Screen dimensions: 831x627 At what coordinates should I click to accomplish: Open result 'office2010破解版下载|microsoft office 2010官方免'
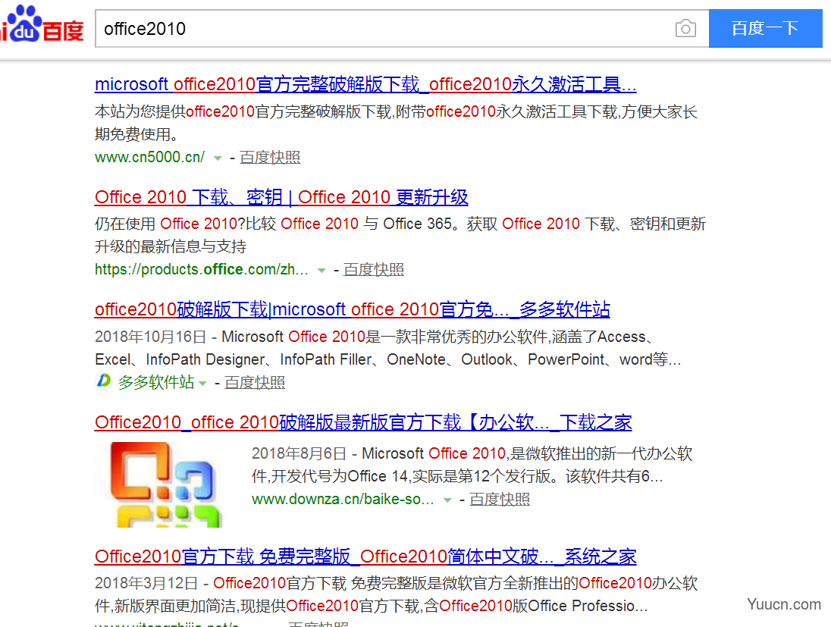tap(353, 309)
